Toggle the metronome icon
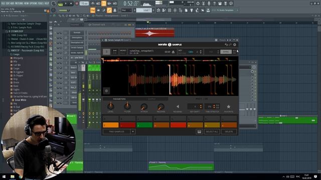 coord(93,3)
